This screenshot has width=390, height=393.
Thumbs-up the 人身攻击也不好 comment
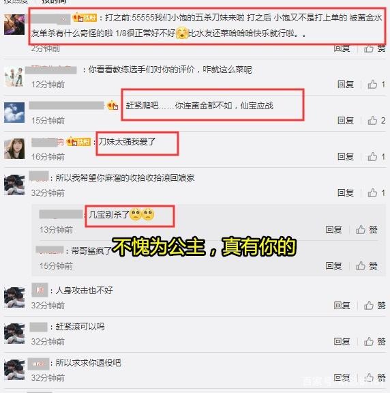click(x=374, y=305)
